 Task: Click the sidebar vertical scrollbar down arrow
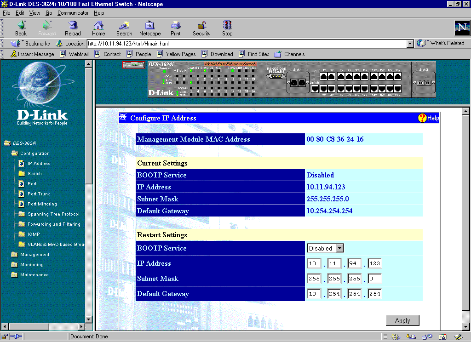coord(89,319)
